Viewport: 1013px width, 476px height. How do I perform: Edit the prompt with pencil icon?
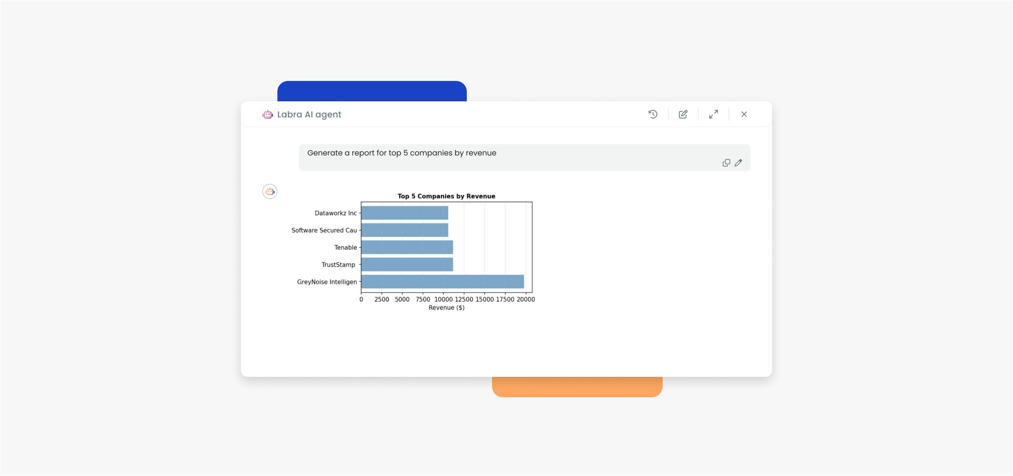[x=738, y=163]
